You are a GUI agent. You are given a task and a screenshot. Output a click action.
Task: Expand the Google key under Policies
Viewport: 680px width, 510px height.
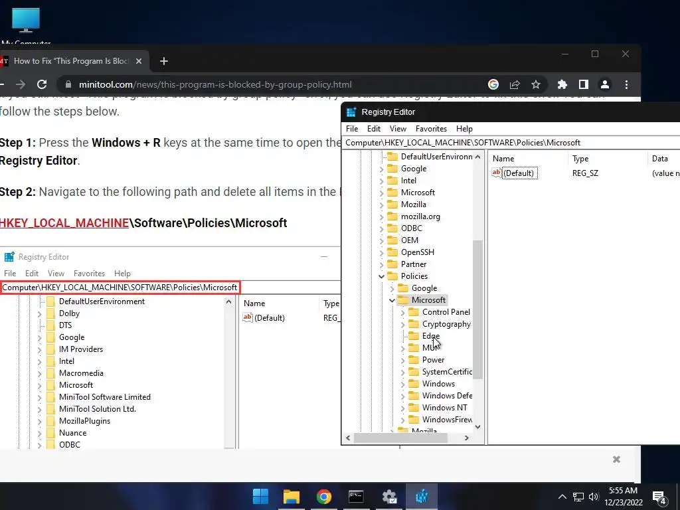click(392, 288)
